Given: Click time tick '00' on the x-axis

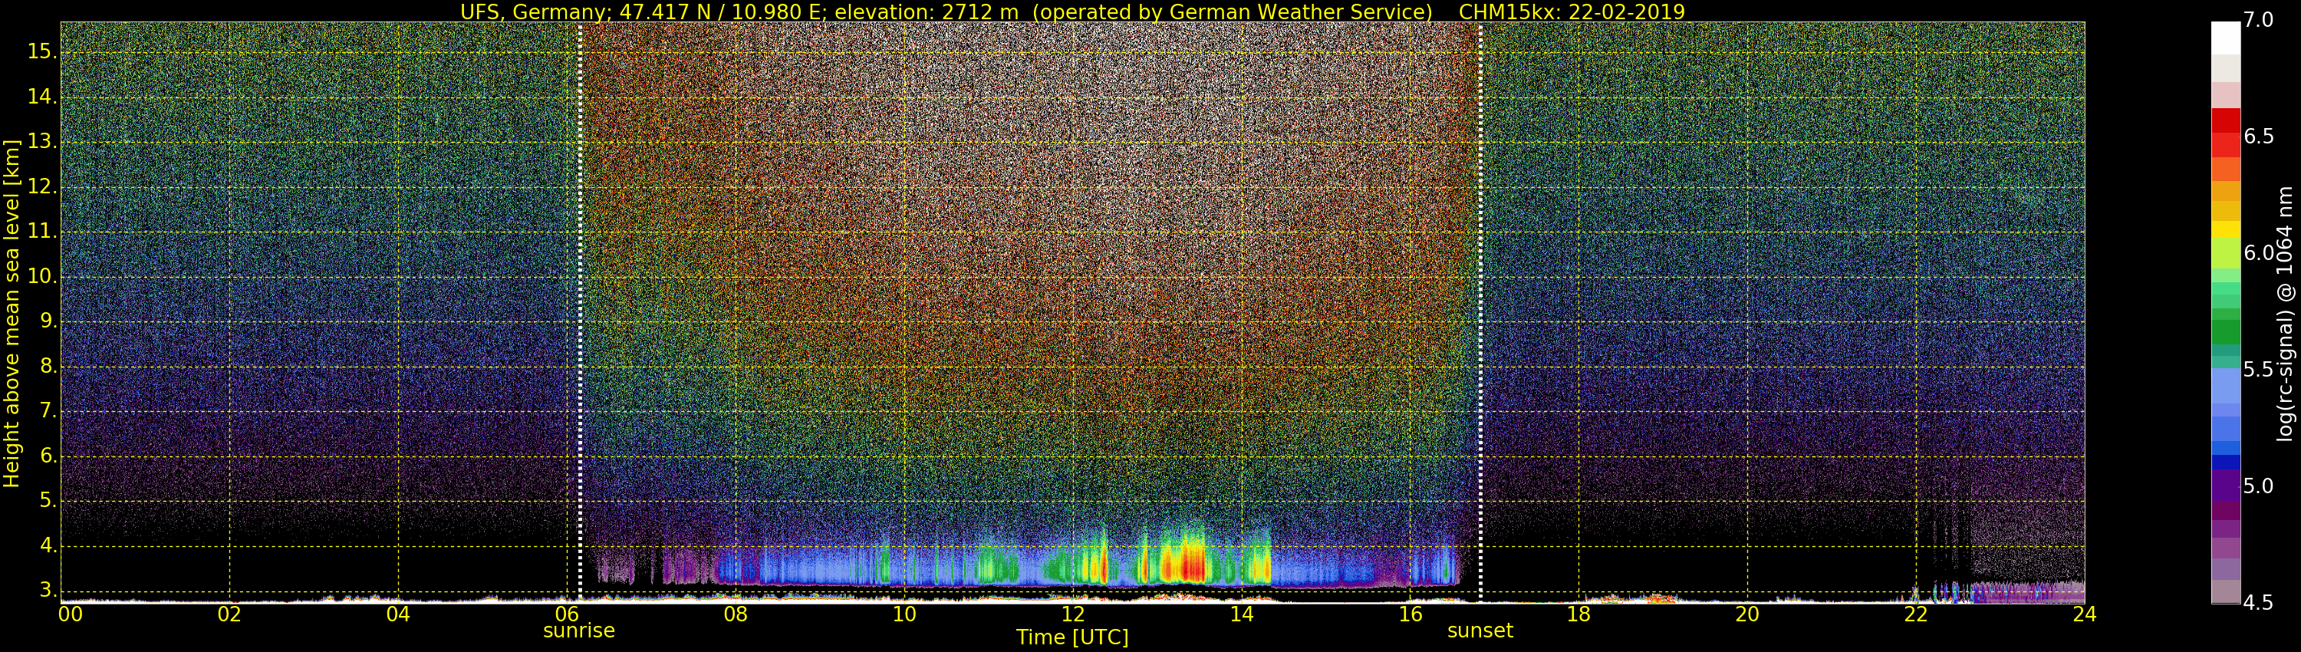Looking at the screenshot, I should [x=71, y=614].
